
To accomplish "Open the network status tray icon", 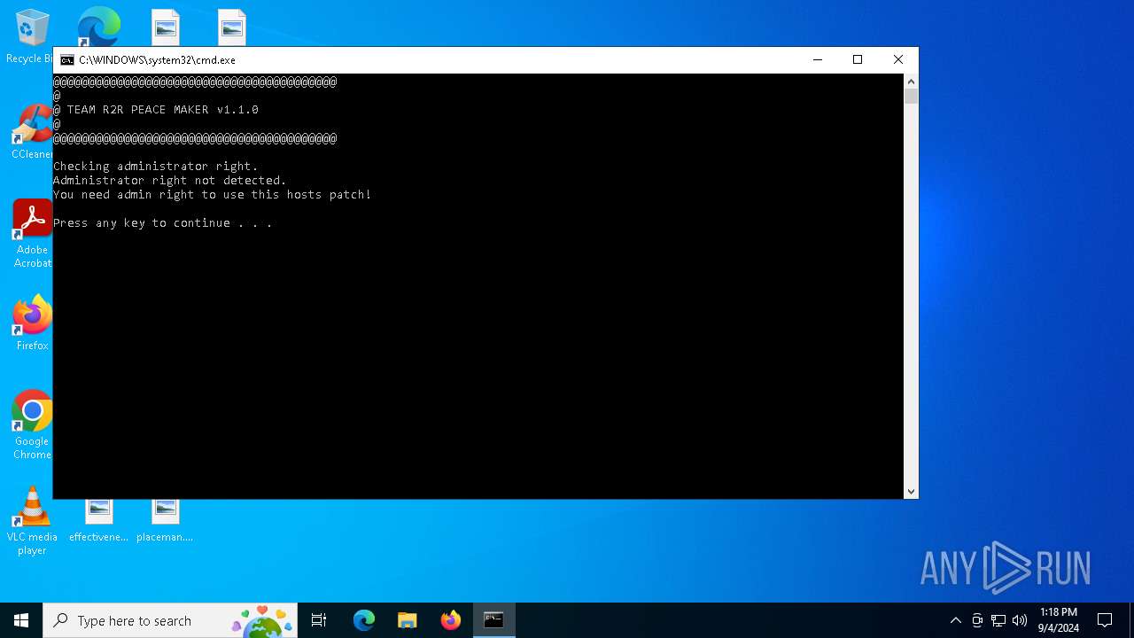I will [x=998, y=620].
